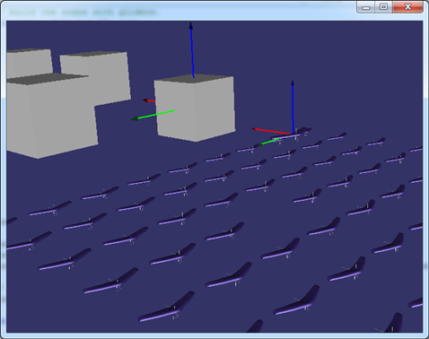Select the largest gray cube in the foreground
This screenshot has height=339, width=429.
[51, 116]
